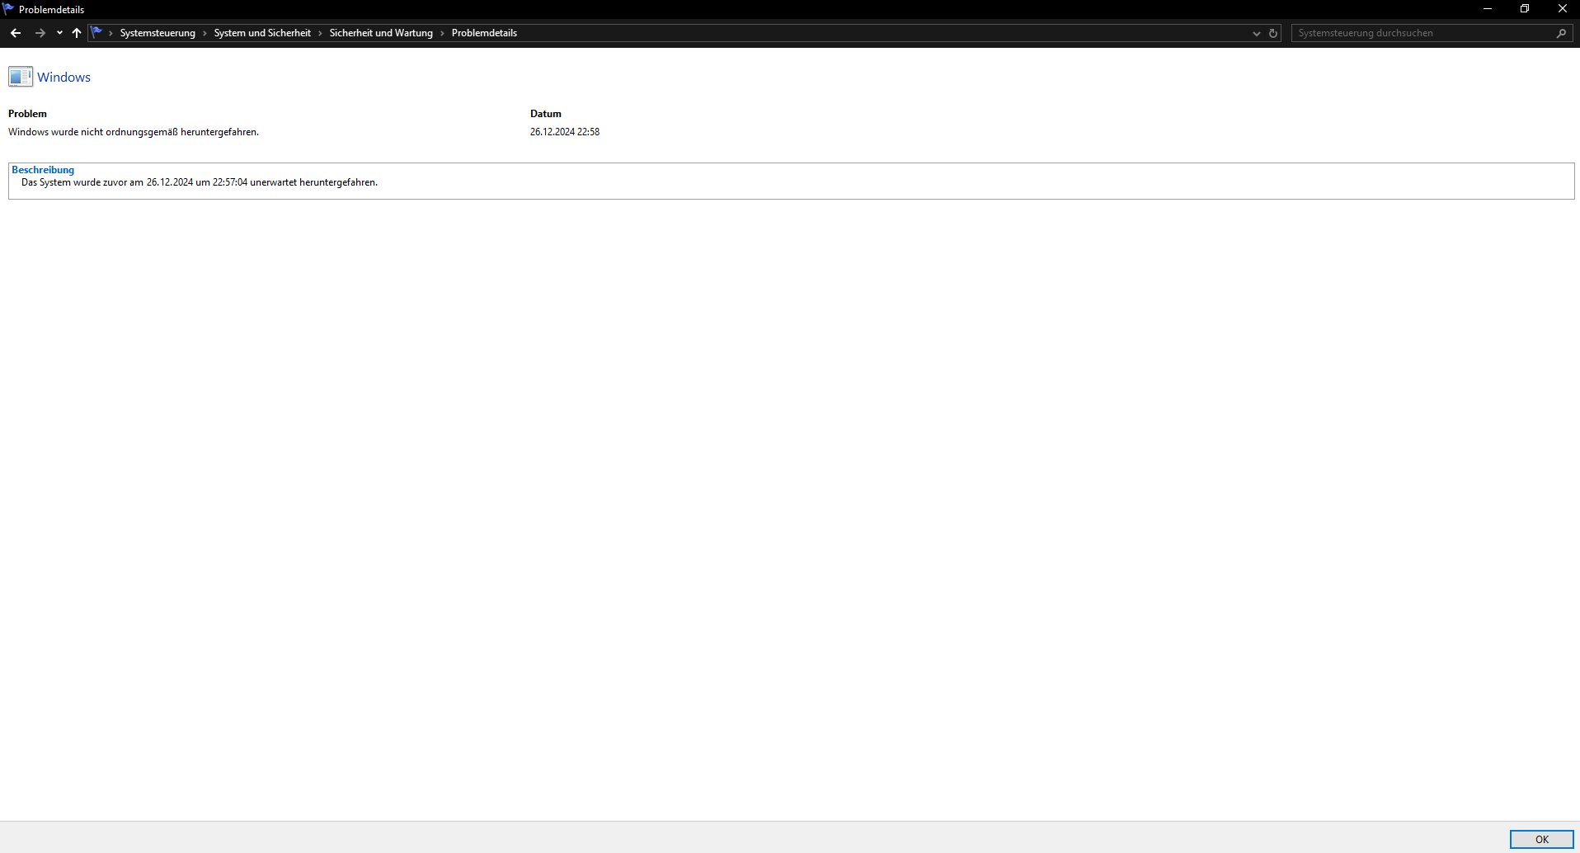Image resolution: width=1580 pixels, height=853 pixels.
Task: Expand chevron before Systemsteuerung breadcrumb
Action: (111, 33)
